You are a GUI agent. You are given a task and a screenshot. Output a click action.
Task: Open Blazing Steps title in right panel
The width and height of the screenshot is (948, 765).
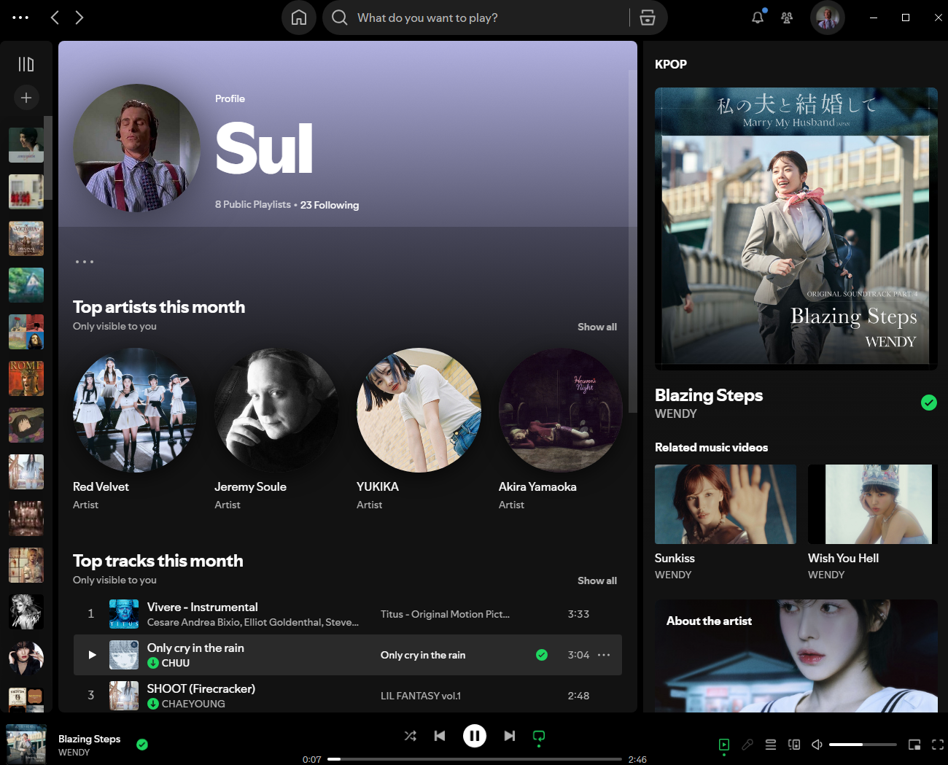tap(709, 395)
